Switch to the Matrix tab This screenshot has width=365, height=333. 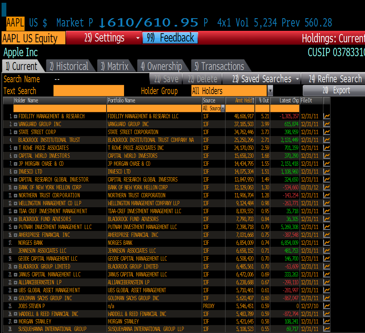115,66
